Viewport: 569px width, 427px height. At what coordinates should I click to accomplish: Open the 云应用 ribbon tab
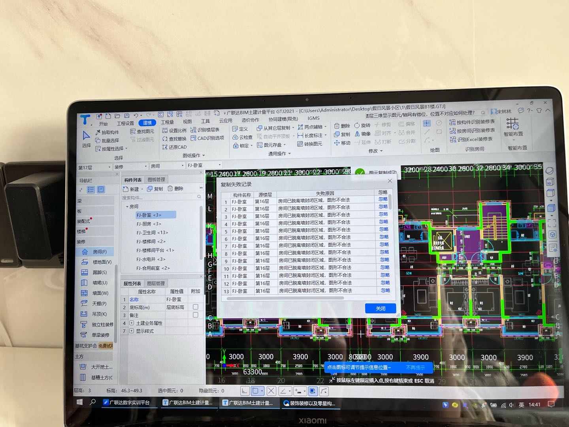coord(226,121)
